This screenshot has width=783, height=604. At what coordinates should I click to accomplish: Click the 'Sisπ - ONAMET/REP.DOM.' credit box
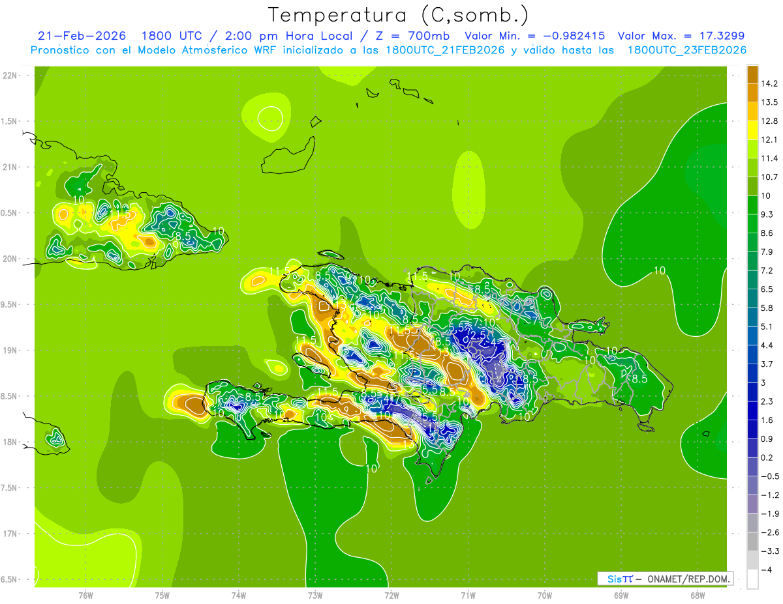tap(665, 579)
